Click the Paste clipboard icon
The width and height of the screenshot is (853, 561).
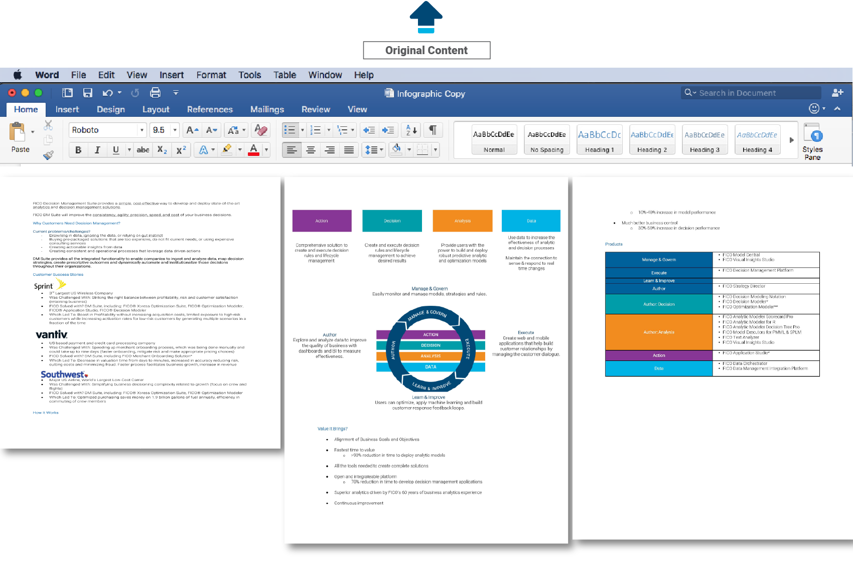(18, 132)
